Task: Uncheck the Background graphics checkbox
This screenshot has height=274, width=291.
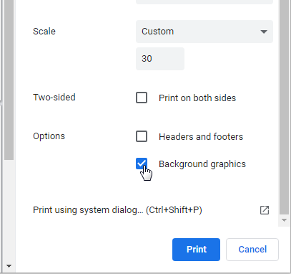Action: click(x=142, y=164)
